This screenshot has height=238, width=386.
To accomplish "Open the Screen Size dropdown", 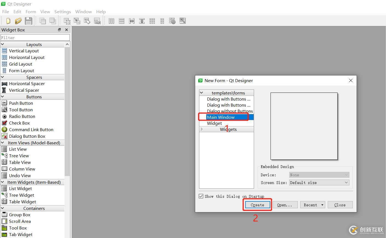I will [x=319, y=183].
